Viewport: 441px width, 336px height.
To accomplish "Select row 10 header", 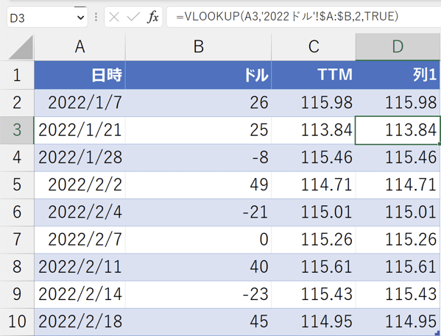I will [17, 322].
